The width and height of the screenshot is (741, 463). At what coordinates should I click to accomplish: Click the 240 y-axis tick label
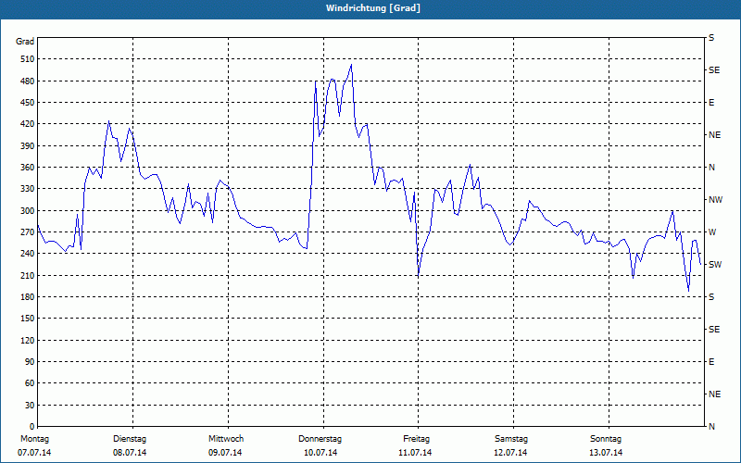[28, 253]
